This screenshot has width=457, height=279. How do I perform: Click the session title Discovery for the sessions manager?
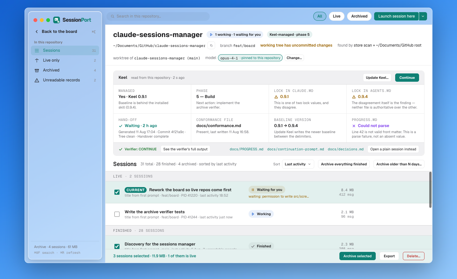(x=160, y=244)
